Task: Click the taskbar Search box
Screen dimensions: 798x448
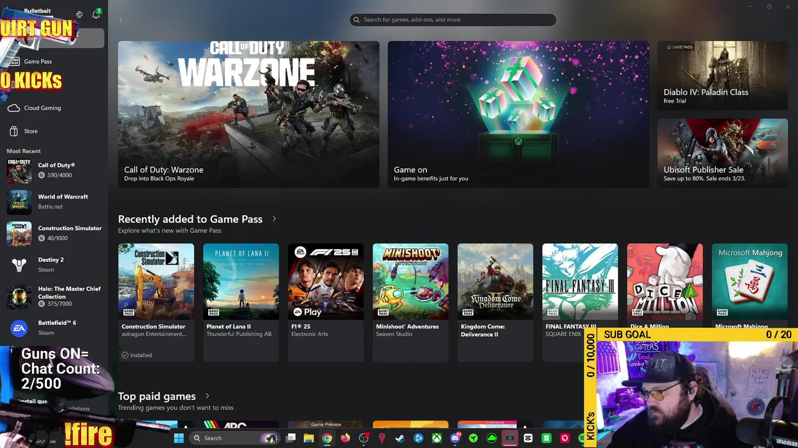Action: point(235,438)
